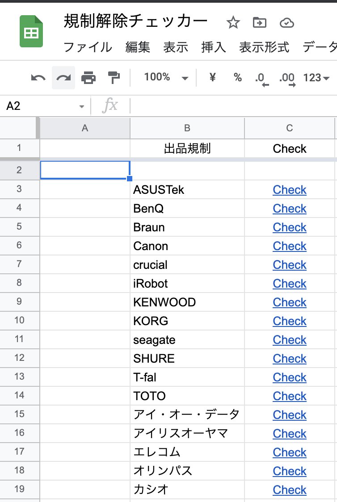The width and height of the screenshot is (337, 502).
Task: Open Check link for アイリスオーヤマ
Action: [x=290, y=434]
